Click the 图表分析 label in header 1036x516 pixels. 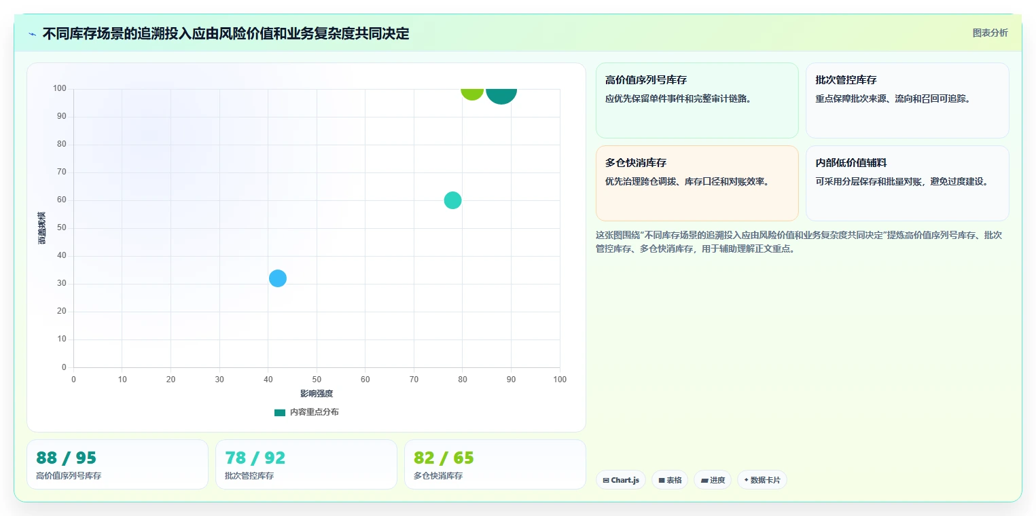[x=990, y=33]
